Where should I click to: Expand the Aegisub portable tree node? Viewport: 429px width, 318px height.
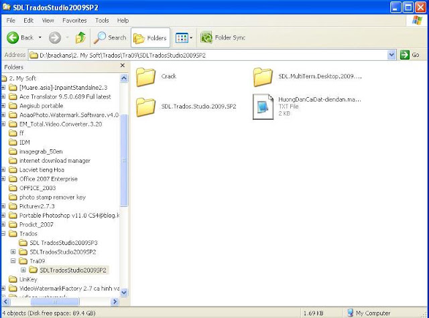[x=3, y=106]
